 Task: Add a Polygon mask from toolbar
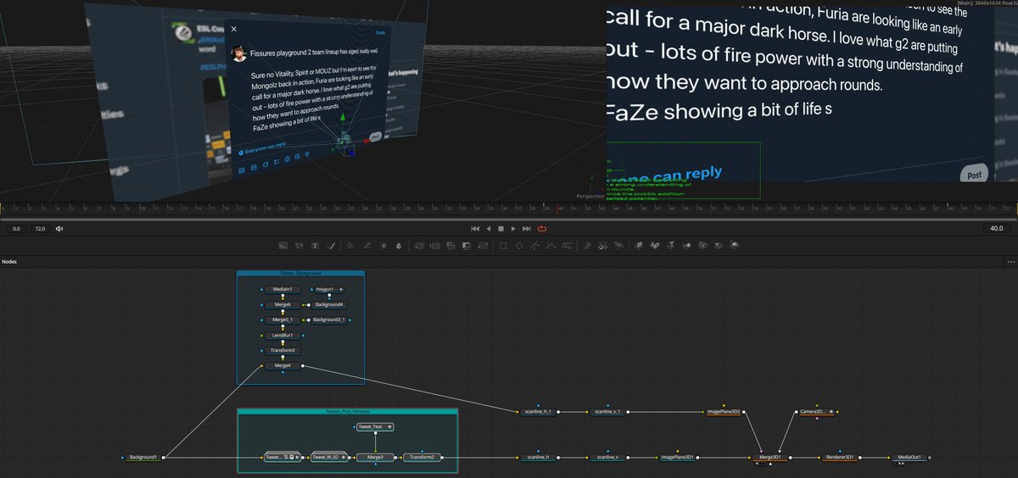point(535,245)
